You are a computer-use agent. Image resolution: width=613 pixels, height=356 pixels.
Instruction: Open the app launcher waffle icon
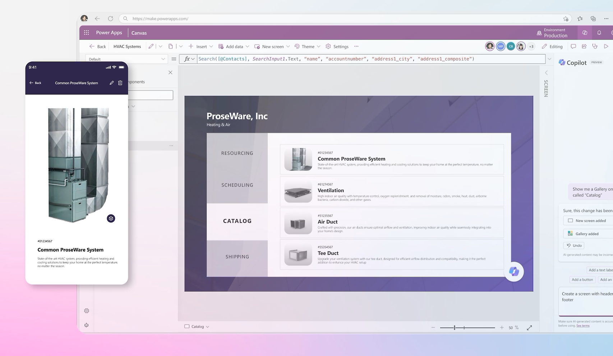[x=87, y=33]
